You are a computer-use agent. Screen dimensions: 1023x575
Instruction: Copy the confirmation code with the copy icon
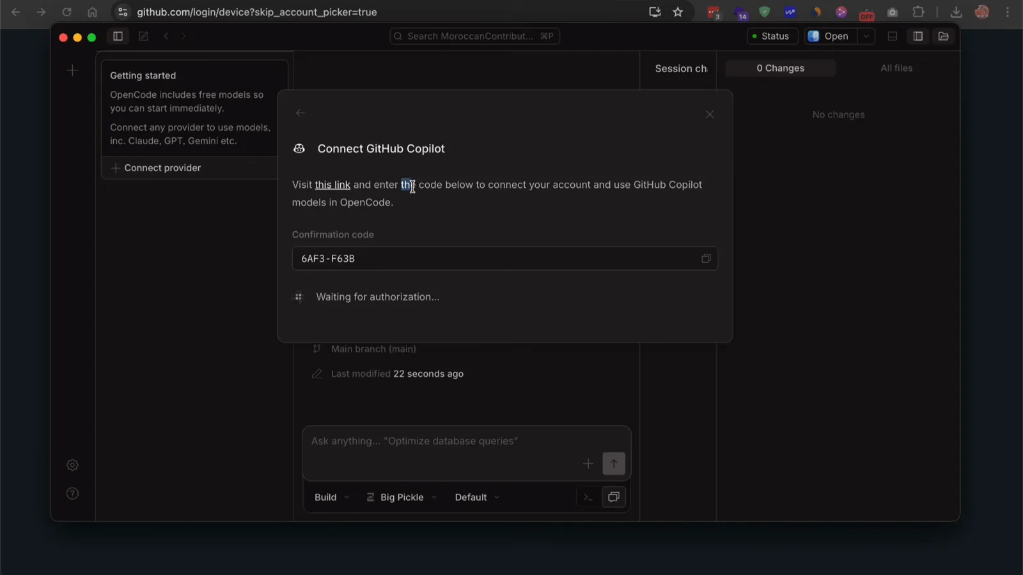click(706, 259)
